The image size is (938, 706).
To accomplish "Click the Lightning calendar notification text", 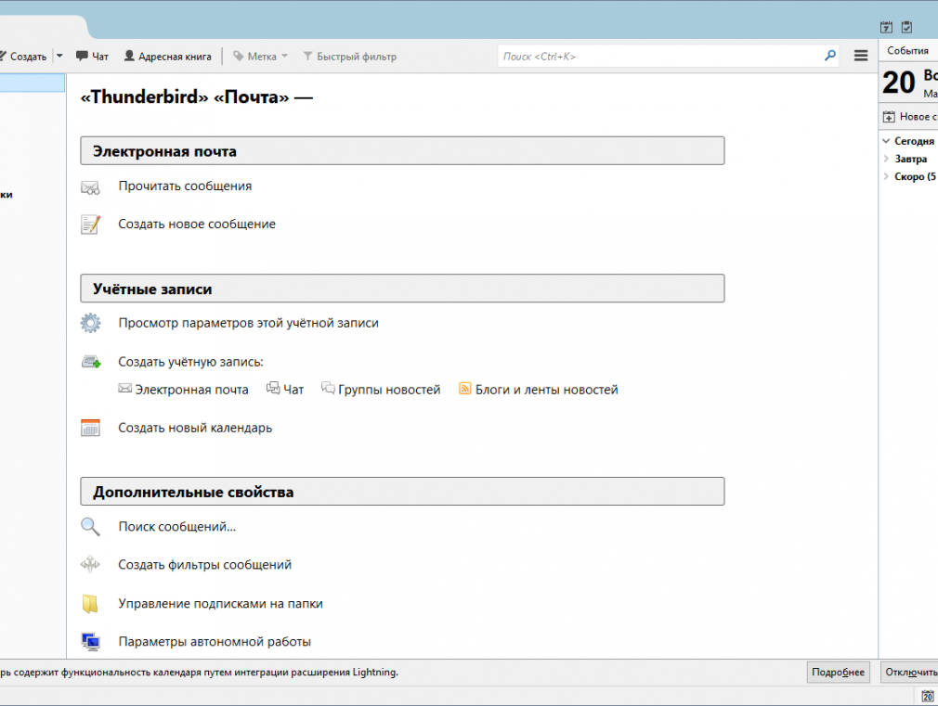I will [x=199, y=673].
